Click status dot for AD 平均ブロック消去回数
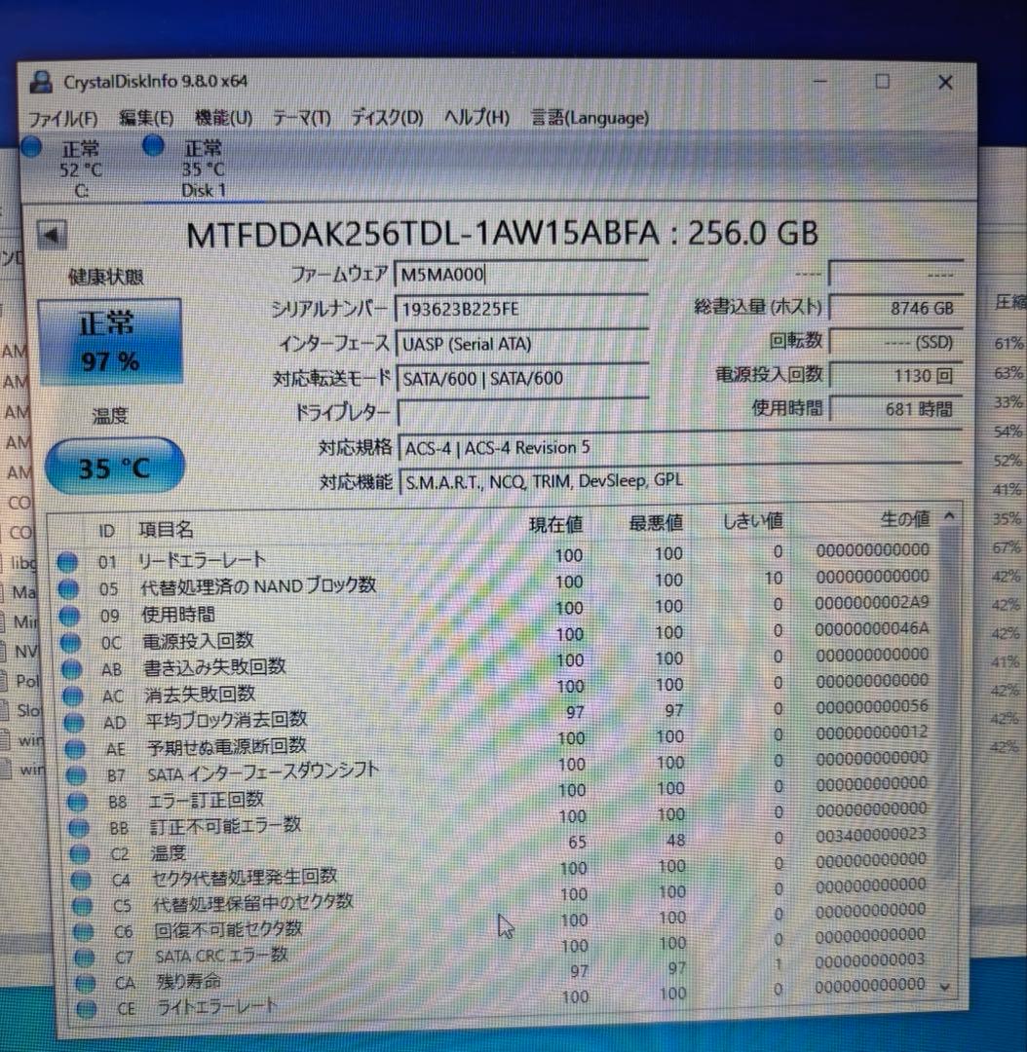Screen dimensions: 1027x1052 (74, 722)
